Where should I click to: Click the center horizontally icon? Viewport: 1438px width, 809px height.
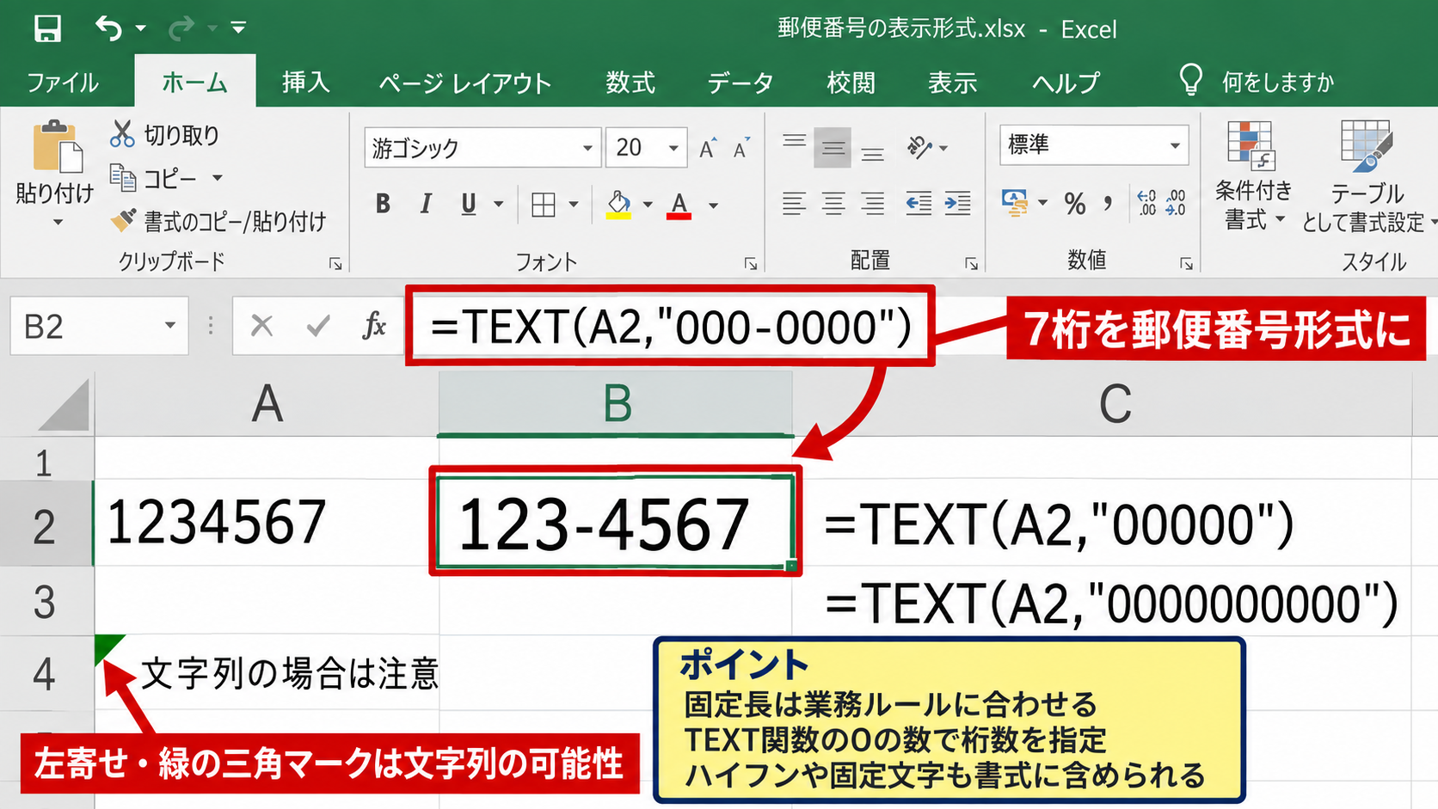point(833,204)
